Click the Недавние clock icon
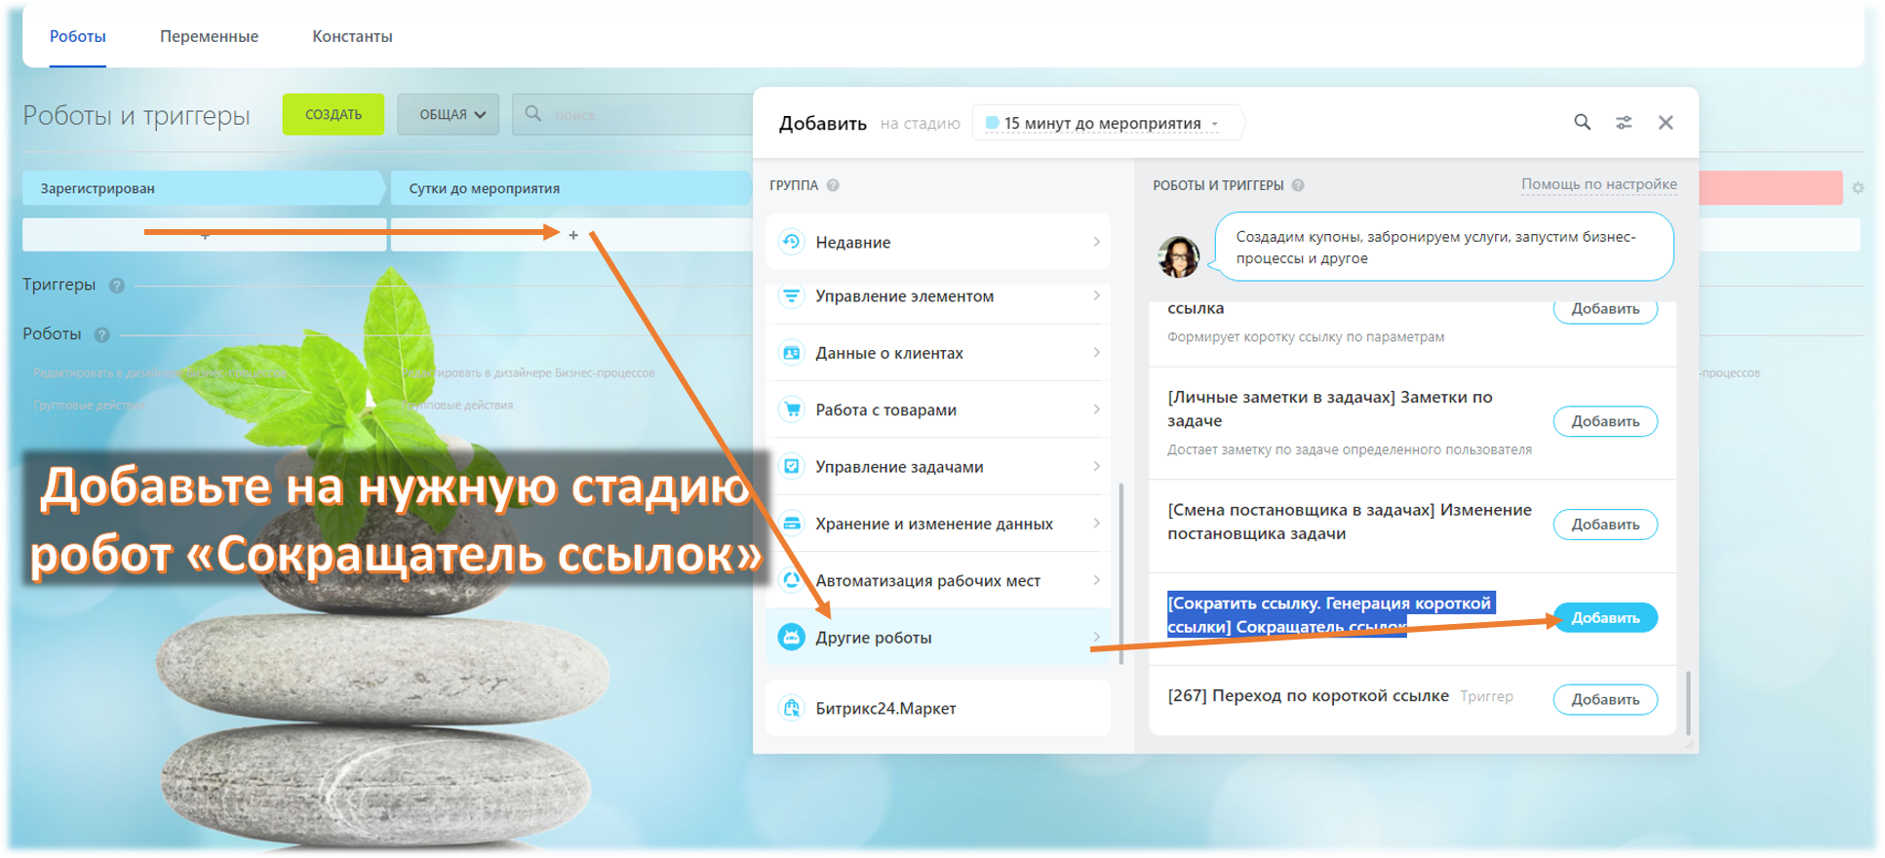The width and height of the screenshot is (1885, 858). (x=792, y=242)
